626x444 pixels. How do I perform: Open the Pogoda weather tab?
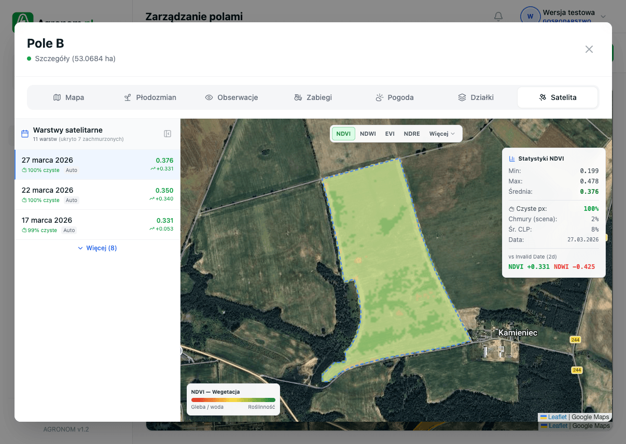click(395, 97)
